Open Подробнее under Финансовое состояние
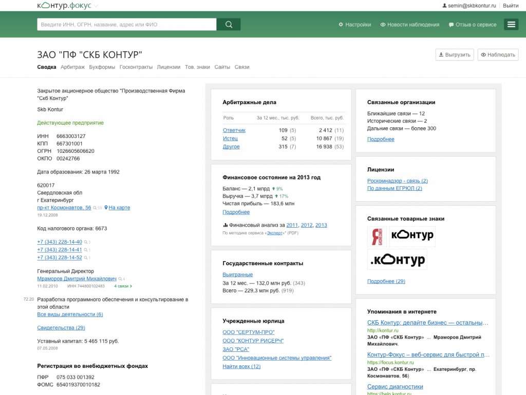The width and height of the screenshot is (526, 395). 236,212
